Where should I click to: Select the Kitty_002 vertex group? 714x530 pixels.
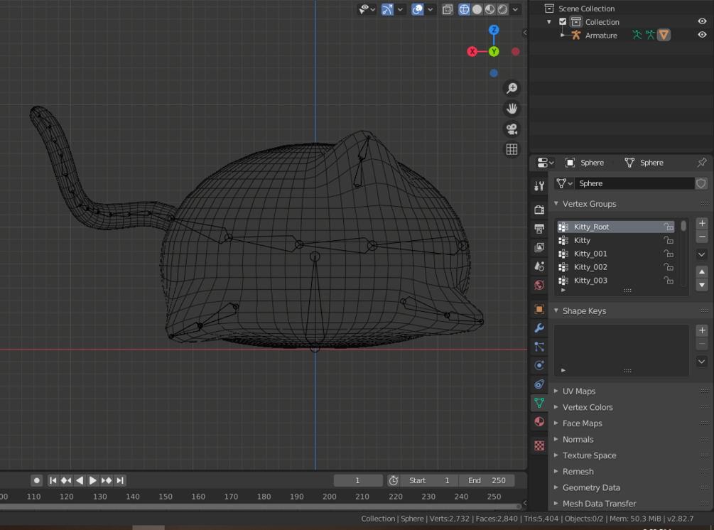(x=590, y=267)
